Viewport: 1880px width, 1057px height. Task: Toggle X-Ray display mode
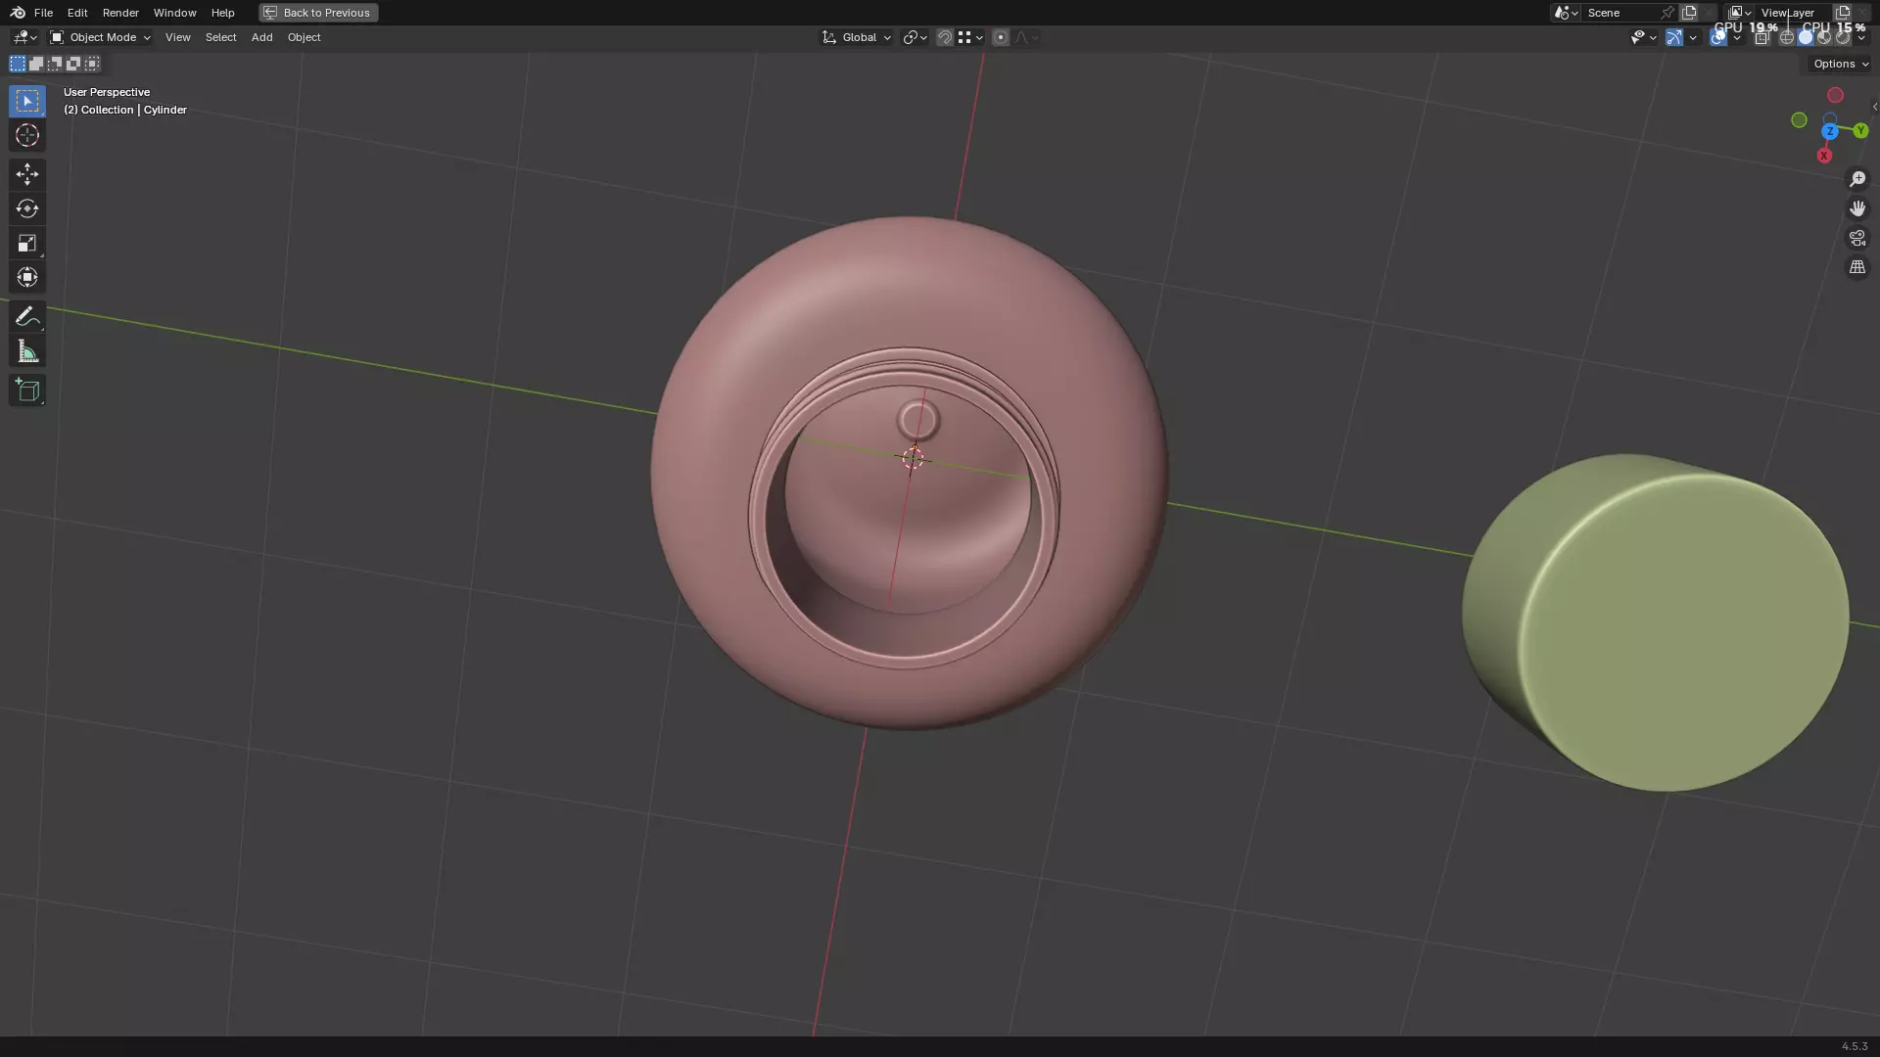click(x=1762, y=37)
